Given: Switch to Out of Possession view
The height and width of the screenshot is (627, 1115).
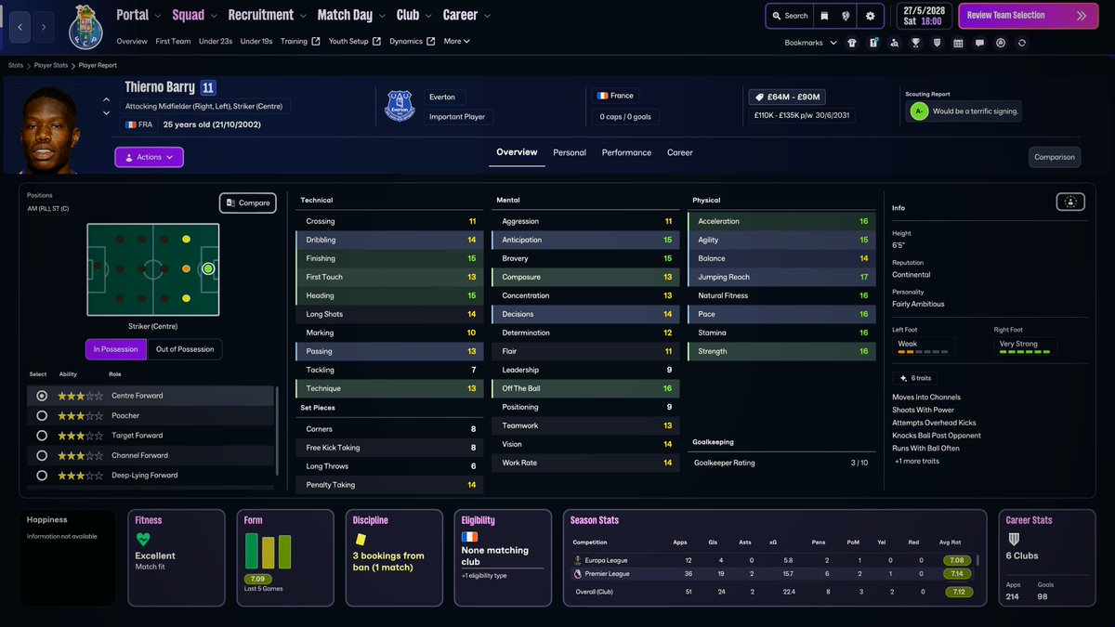Looking at the screenshot, I should coord(185,349).
